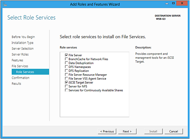Jump to Before You Begin page
190x139 pixels.
pos(23,37)
